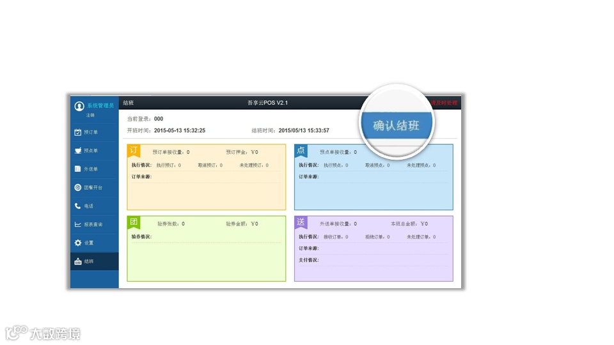
Task: Open the 外送单 sidebar menu
Action: click(x=95, y=169)
